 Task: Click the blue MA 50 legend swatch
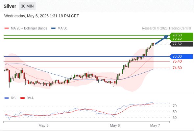click(x=53, y=28)
